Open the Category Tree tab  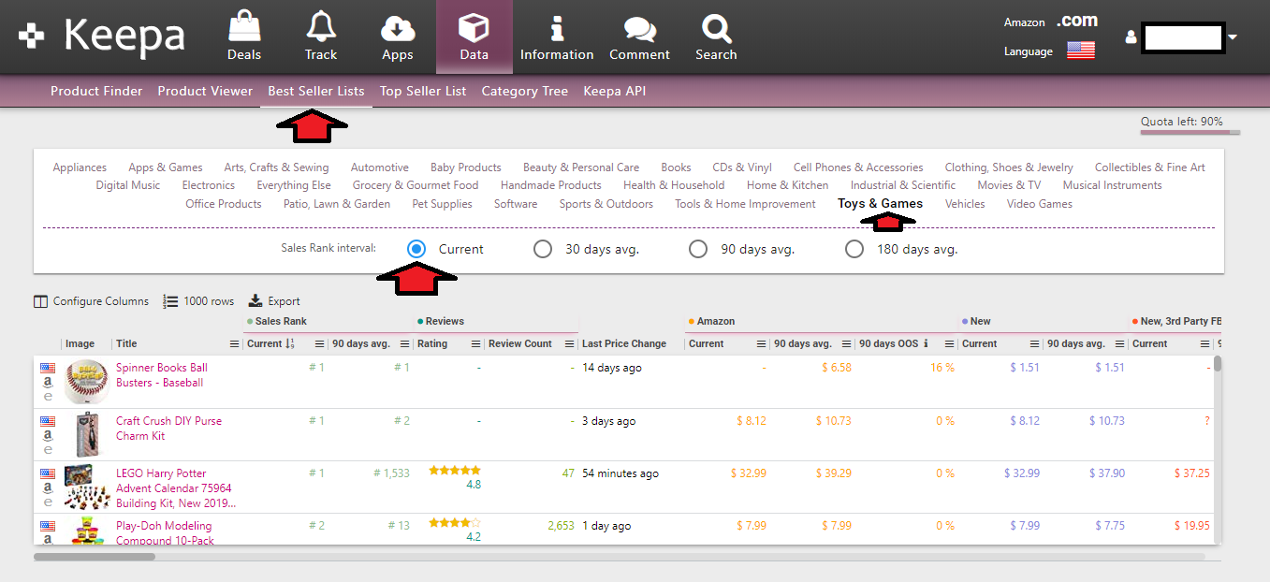(x=525, y=91)
